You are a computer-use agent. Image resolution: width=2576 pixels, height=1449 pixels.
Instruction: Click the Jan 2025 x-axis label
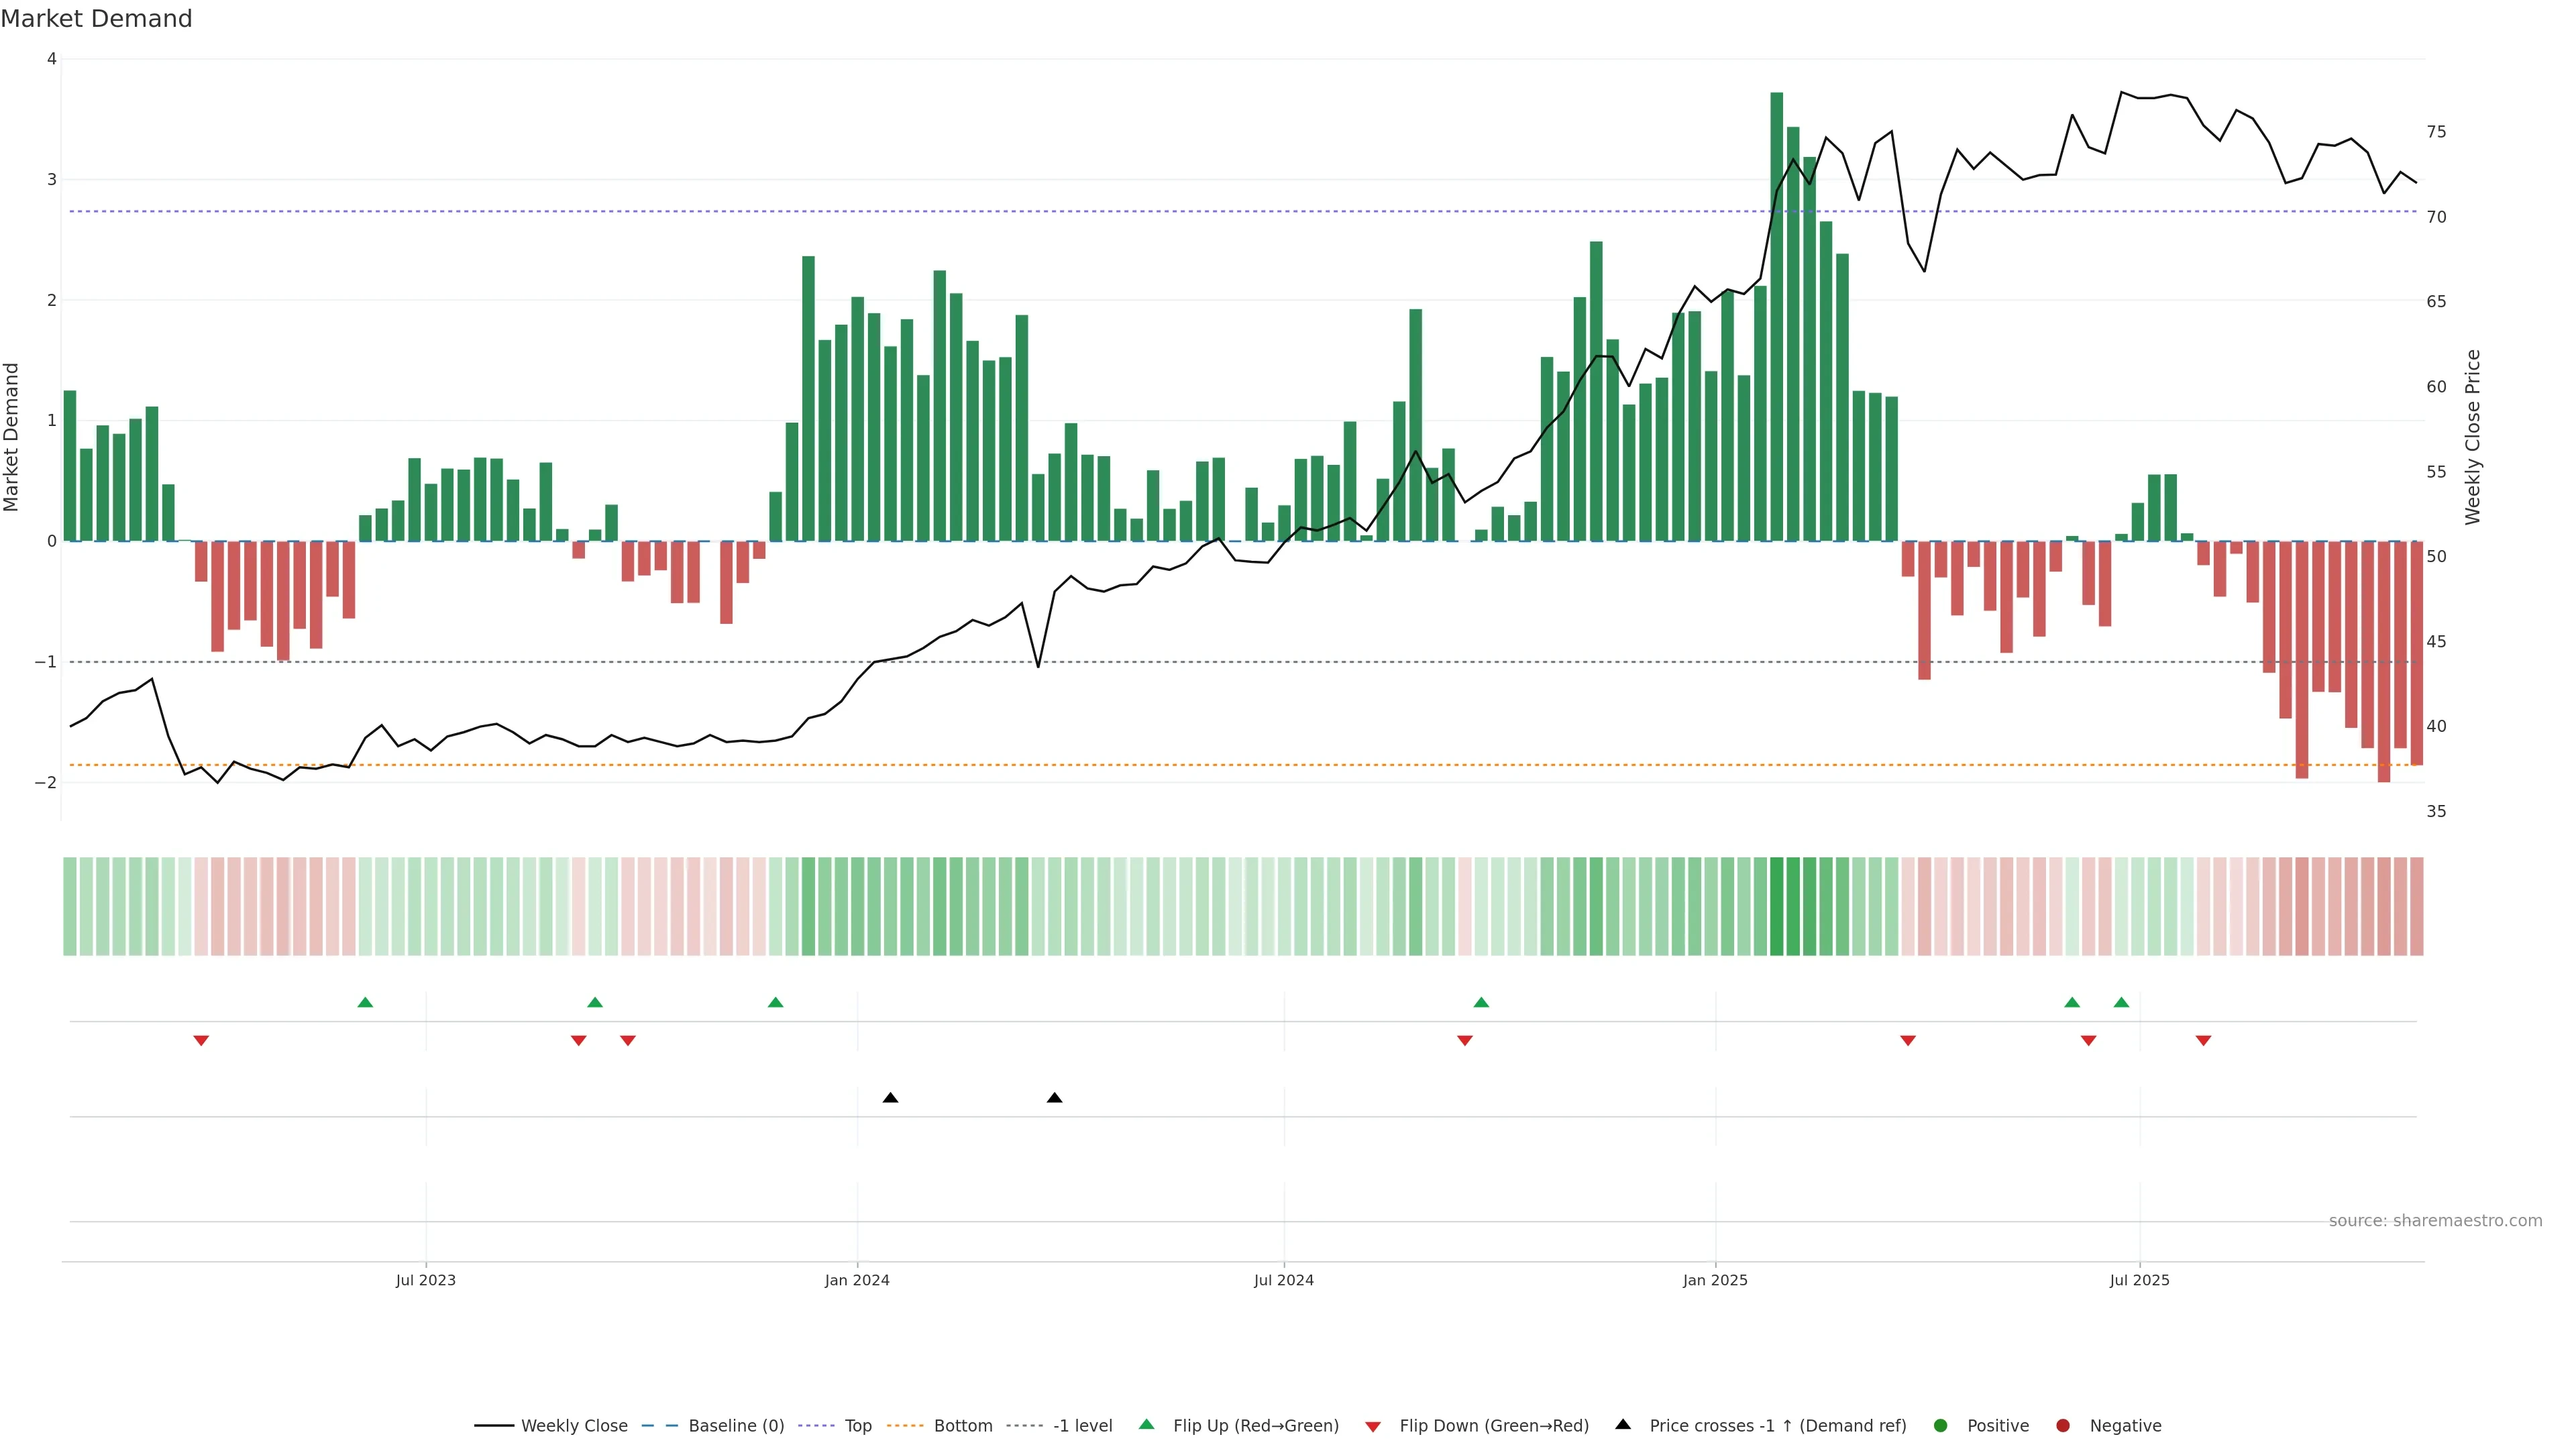(x=1715, y=1280)
